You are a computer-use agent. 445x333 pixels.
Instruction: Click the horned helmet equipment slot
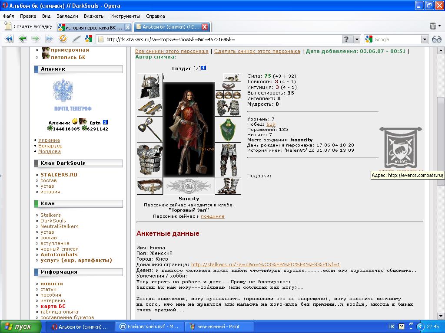(x=150, y=86)
